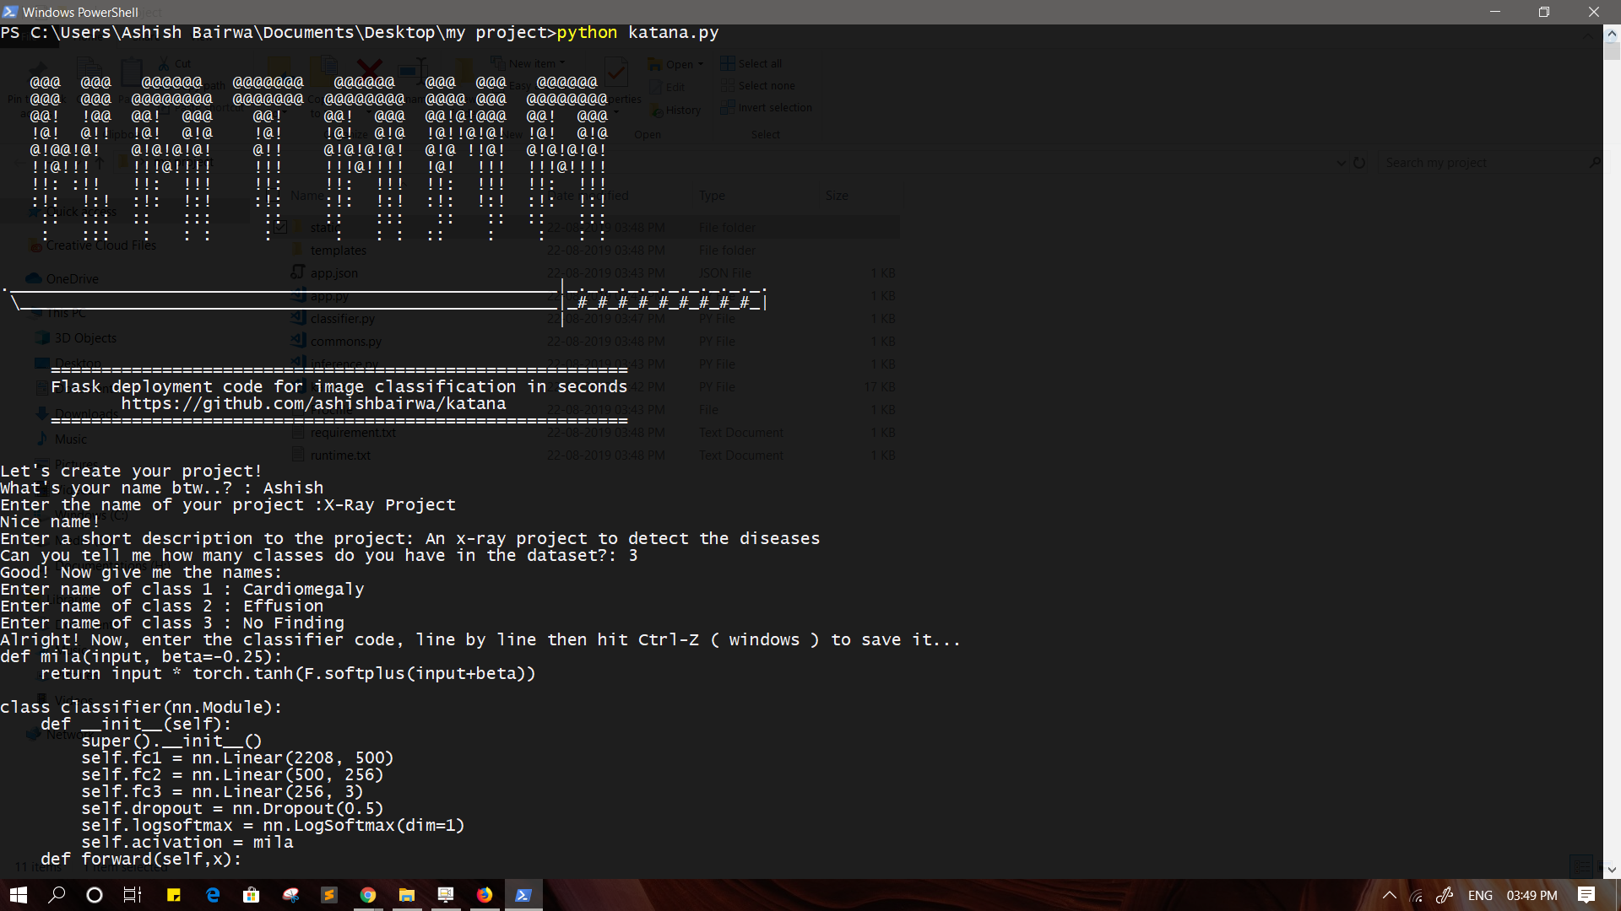This screenshot has width=1621, height=911.
Task: Click the 'class classifier(nn.Module):' line
Action: click(141, 708)
